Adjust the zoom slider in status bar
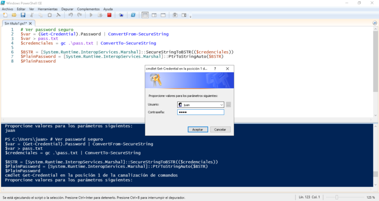 [337, 197]
